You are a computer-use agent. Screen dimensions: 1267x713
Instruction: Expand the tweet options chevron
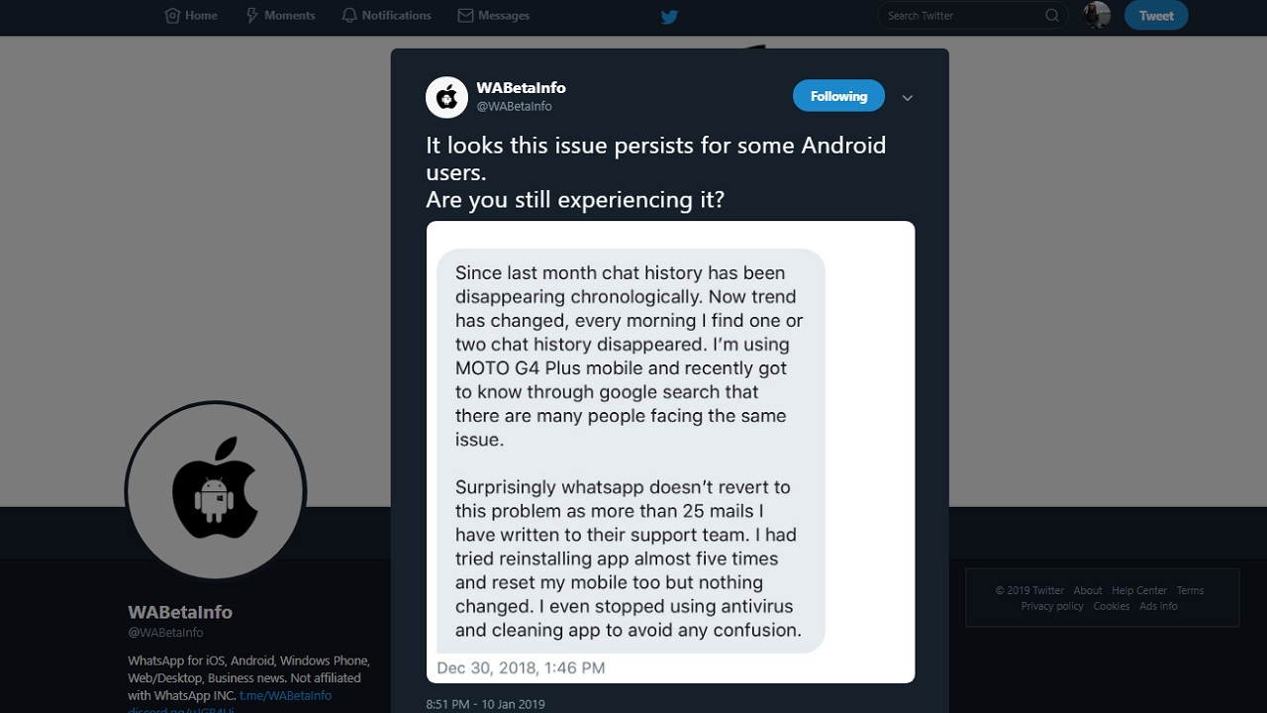pos(907,97)
